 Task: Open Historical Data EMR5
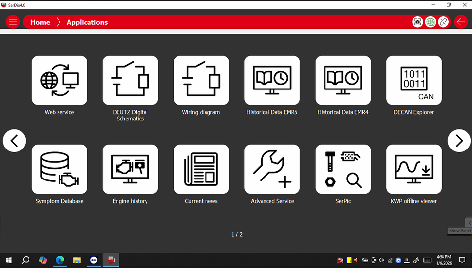272,81
